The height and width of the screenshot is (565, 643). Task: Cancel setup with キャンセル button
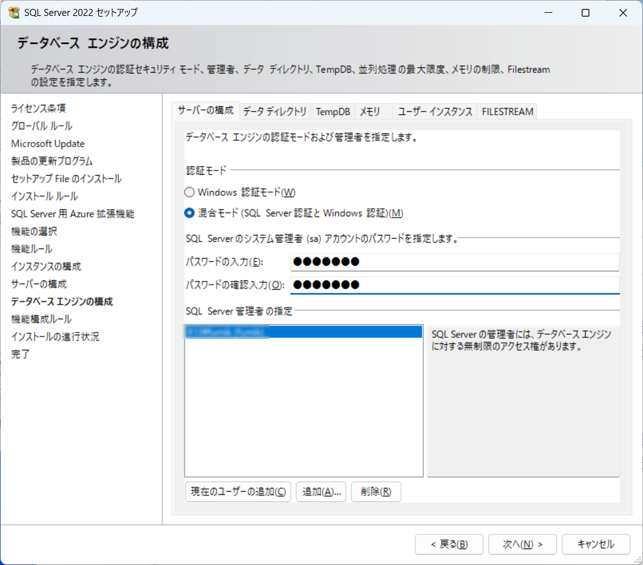595,544
